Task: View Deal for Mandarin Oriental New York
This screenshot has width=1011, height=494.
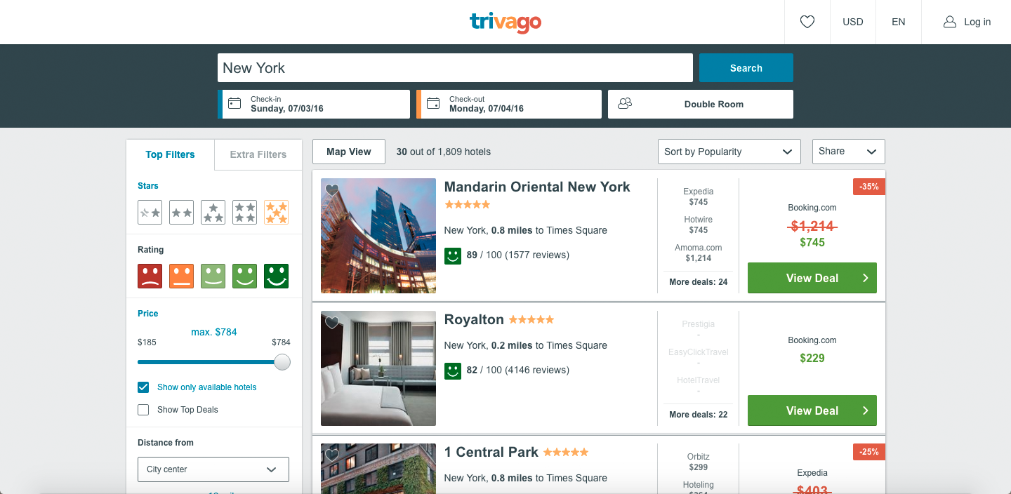Action: tap(812, 278)
